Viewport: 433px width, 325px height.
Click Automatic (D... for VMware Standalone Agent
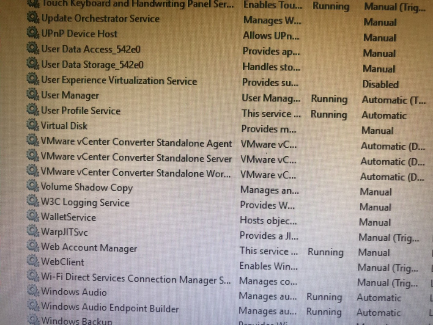(393, 146)
